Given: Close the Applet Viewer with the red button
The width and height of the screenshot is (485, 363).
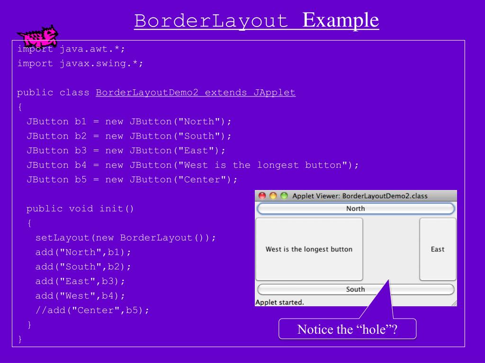Looking at the screenshot, I should pyautogui.click(x=262, y=196).
